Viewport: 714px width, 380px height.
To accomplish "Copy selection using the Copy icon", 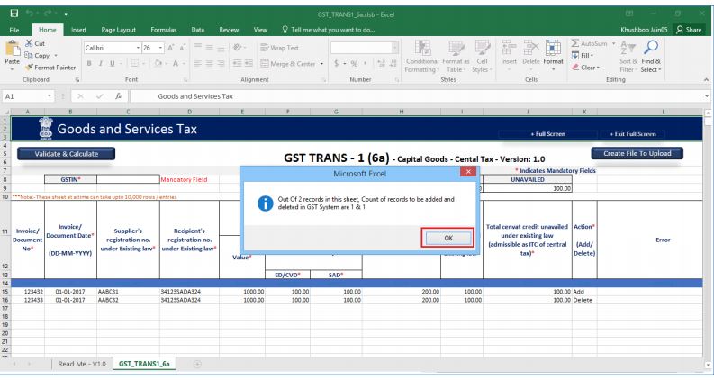I will pos(29,55).
